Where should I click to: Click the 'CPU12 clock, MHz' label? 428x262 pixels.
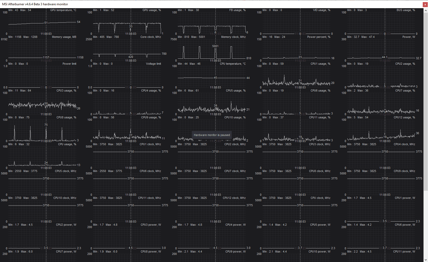[x=234, y=198]
